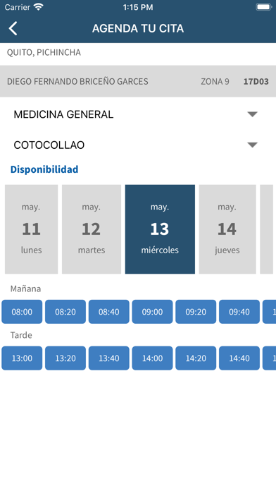Tap the 14:00 time button
Viewport: 276px width, 491px height.
tap(152, 358)
